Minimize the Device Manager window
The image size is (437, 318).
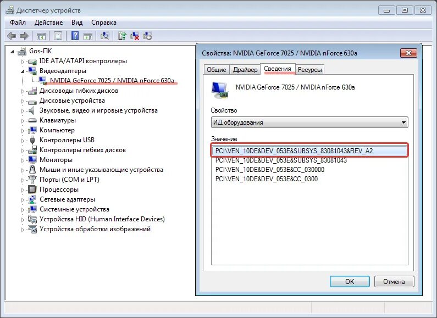tap(386, 10)
